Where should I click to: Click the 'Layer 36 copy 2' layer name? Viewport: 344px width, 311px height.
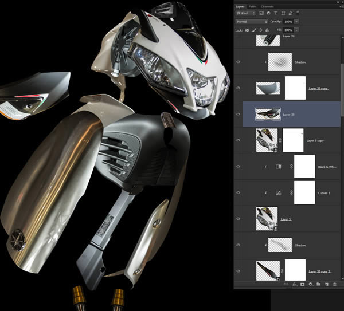click(x=319, y=271)
